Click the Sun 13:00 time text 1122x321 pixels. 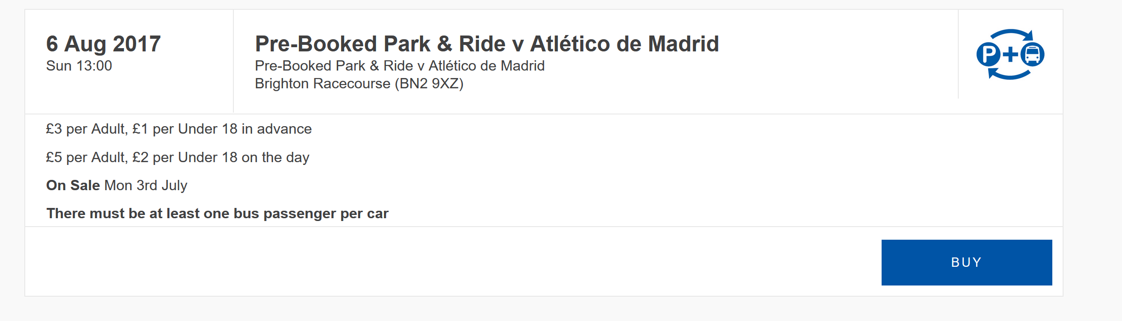coord(79,66)
